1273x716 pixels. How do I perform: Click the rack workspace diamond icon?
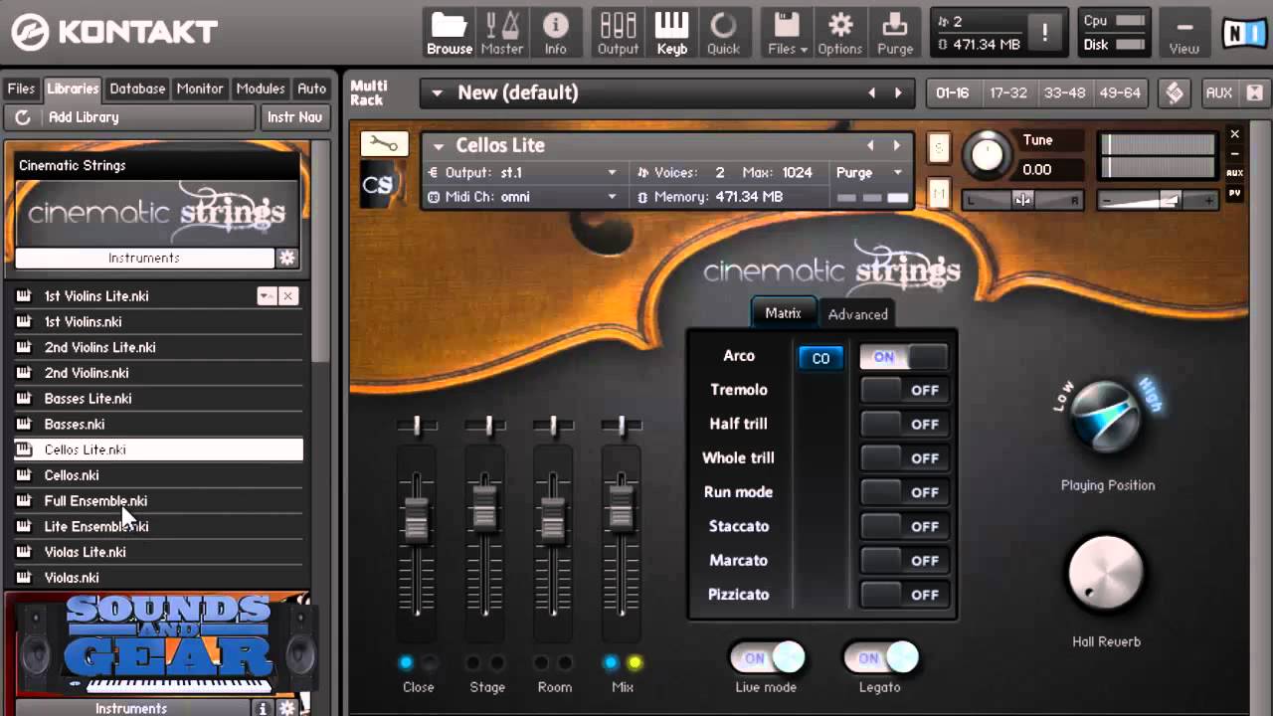(1175, 92)
